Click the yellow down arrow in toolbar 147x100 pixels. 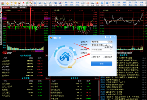click(x=12, y=5)
